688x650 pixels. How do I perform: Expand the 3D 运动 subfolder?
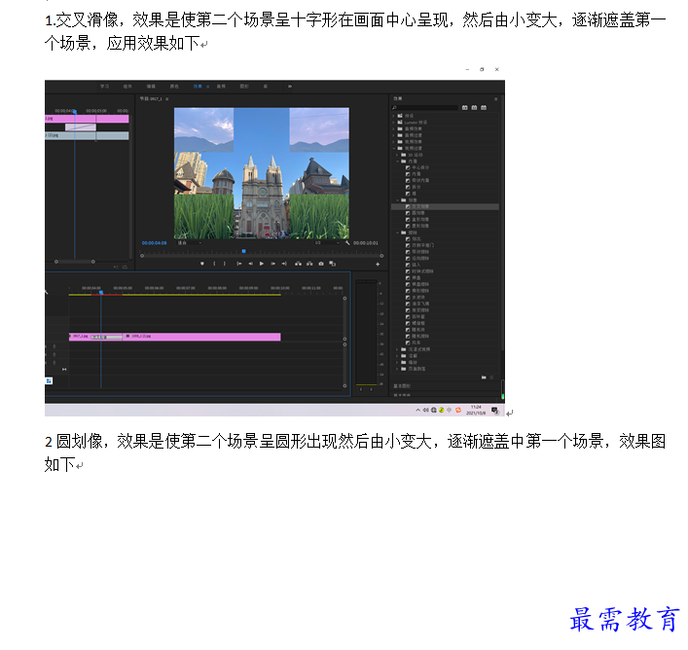pos(397,155)
